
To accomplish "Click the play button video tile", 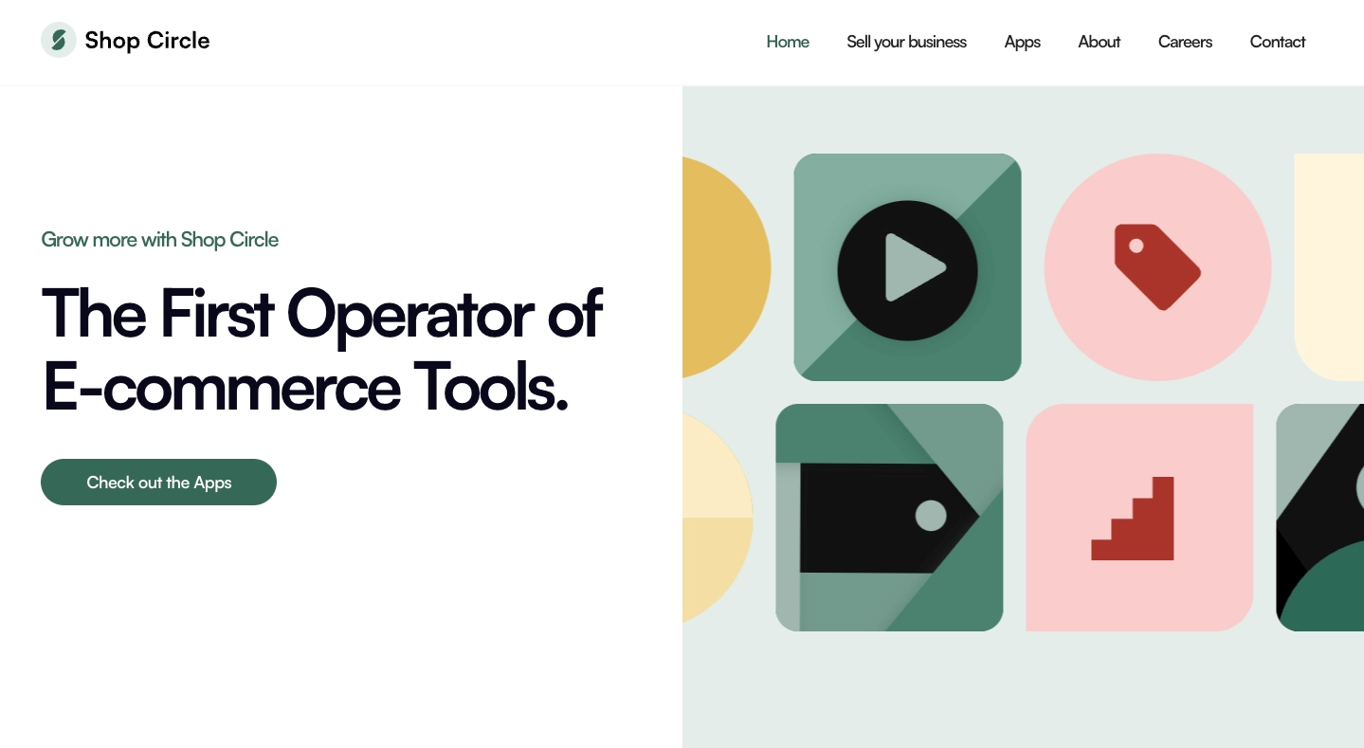I will tap(907, 269).
